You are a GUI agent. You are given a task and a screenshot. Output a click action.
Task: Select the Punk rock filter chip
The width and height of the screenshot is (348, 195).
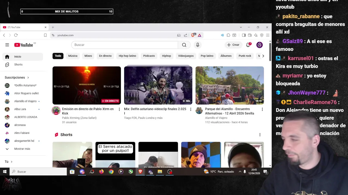click(x=245, y=56)
